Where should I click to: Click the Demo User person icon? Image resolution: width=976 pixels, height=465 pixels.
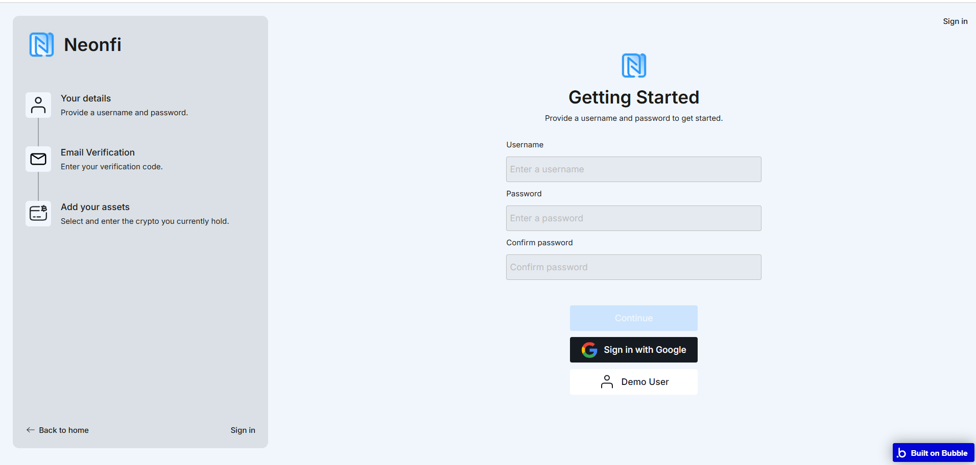607,382
